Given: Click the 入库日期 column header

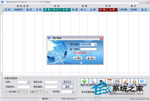Looking at the screenshot, I should pyautogui.click(x=123, y=10).
